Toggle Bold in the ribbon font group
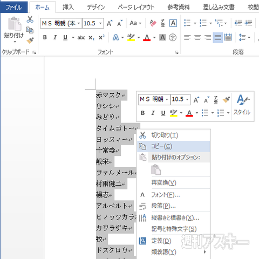Image resolution: width=259 pixels, height=259 pixels. point(45,37)
